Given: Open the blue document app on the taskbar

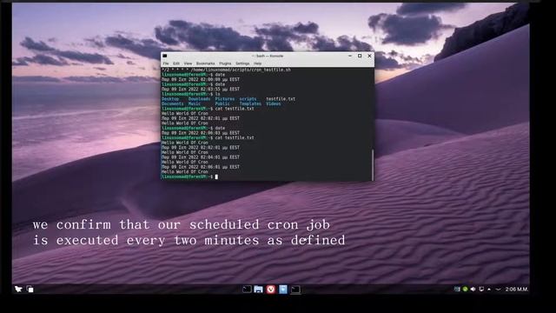Looking at the screenshot, I should pos(283,290).
